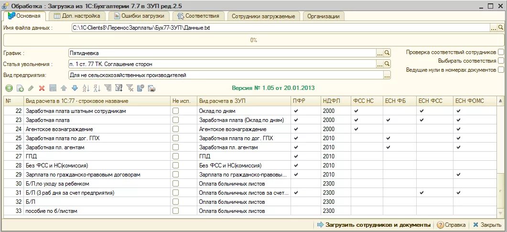507x232 pixels.
Task: Open the Организации tab
Action: pyautogui.click(x=323, y=16)
